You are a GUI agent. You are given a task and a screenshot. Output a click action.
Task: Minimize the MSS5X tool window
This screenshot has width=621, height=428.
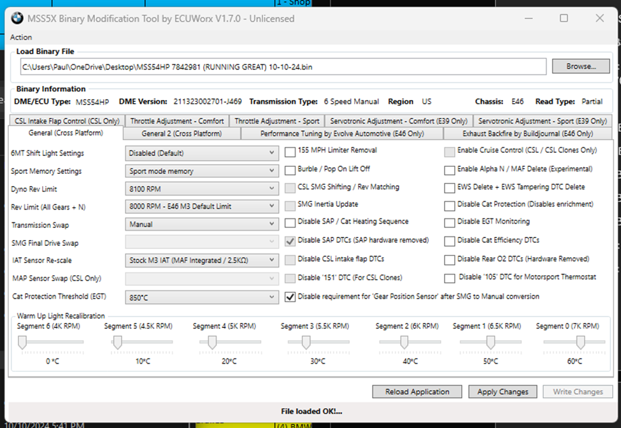tap(529, 18)
